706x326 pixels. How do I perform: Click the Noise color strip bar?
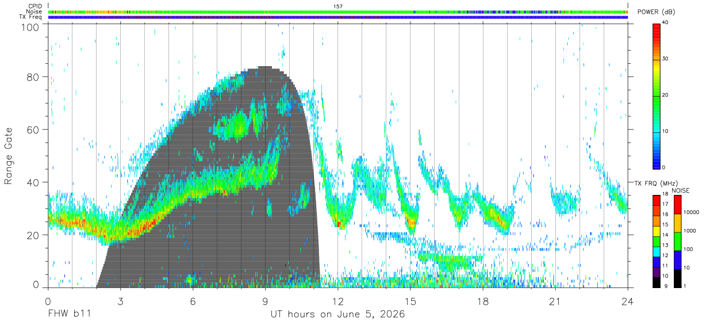coord(338,11)
